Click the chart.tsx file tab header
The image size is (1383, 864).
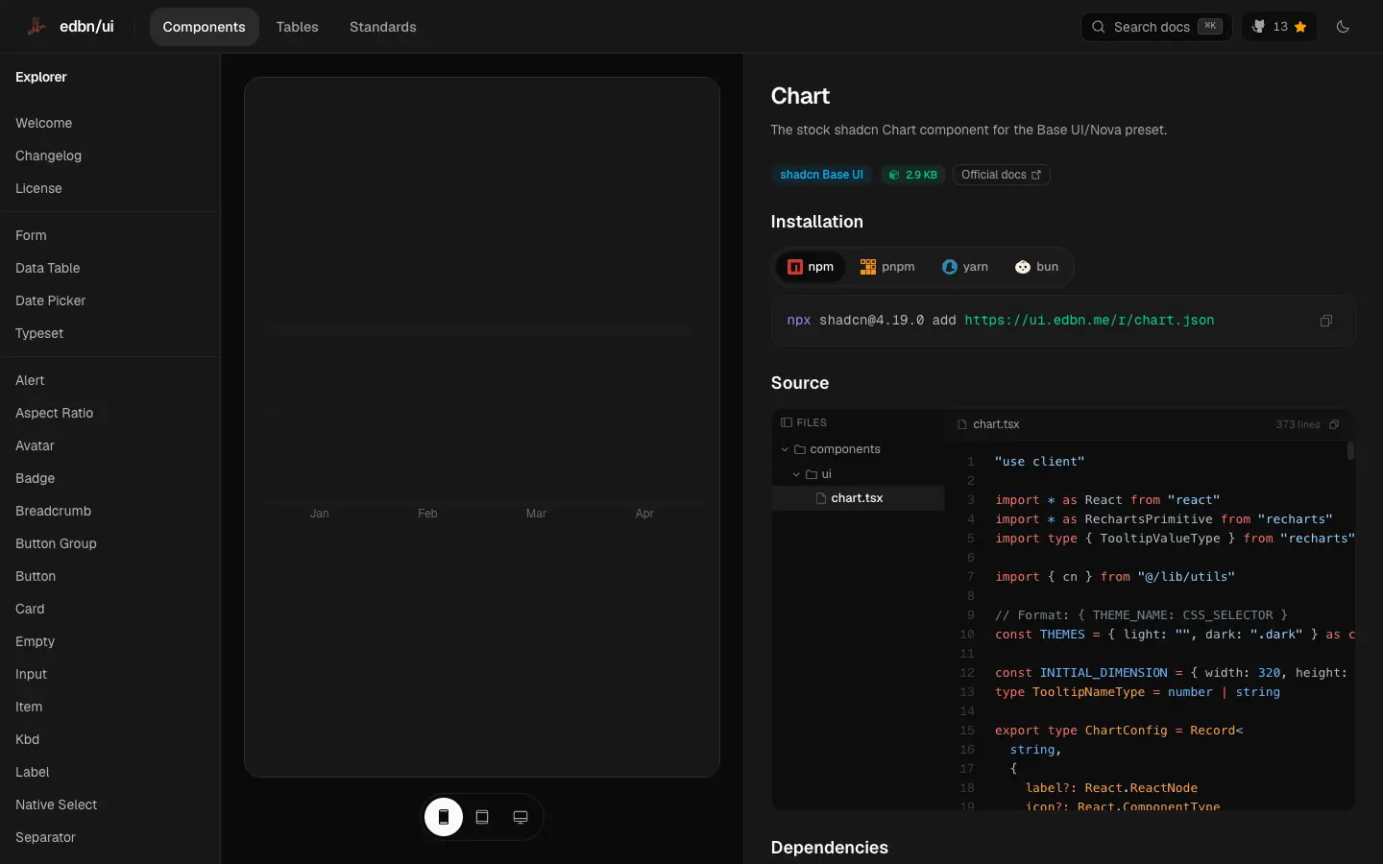click(988, 424)
